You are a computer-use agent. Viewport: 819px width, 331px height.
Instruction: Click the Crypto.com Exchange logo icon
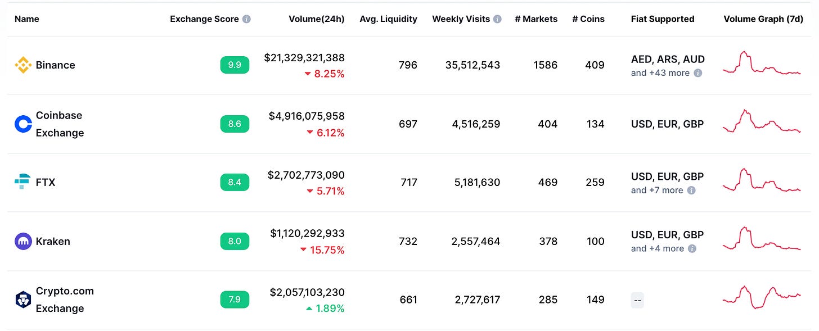point(23,300)
